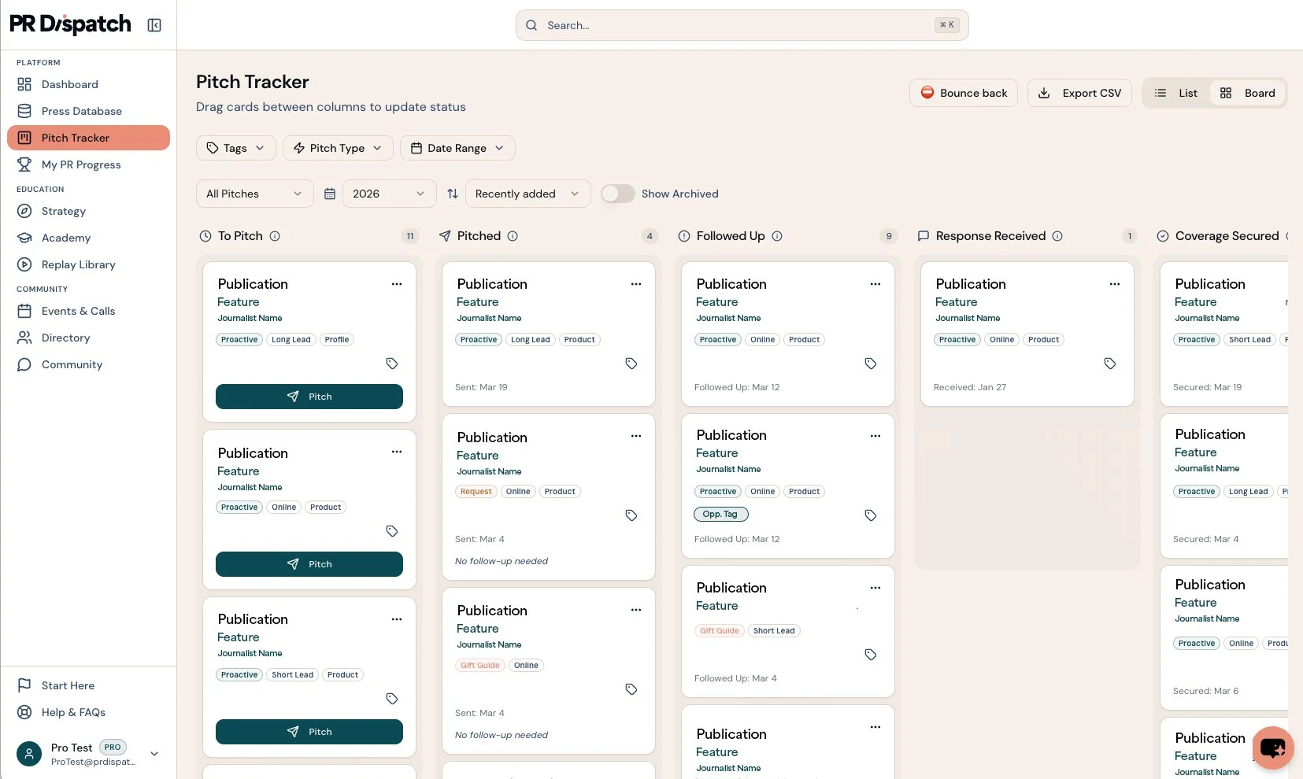Navigate to My PR Progress
The image size is (1303, 779).
[x=80, y=164]
